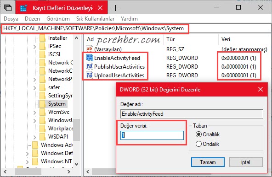The image size is (272, 177).
Task: Select the Workplace folder icon
Action: pos(42,129)
